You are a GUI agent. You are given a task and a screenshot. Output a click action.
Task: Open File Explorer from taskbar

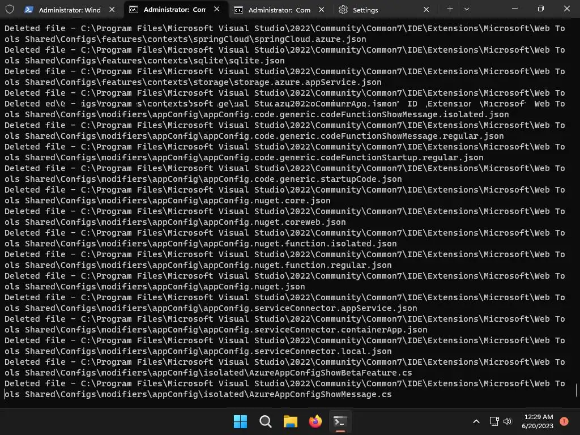(291, 421)
